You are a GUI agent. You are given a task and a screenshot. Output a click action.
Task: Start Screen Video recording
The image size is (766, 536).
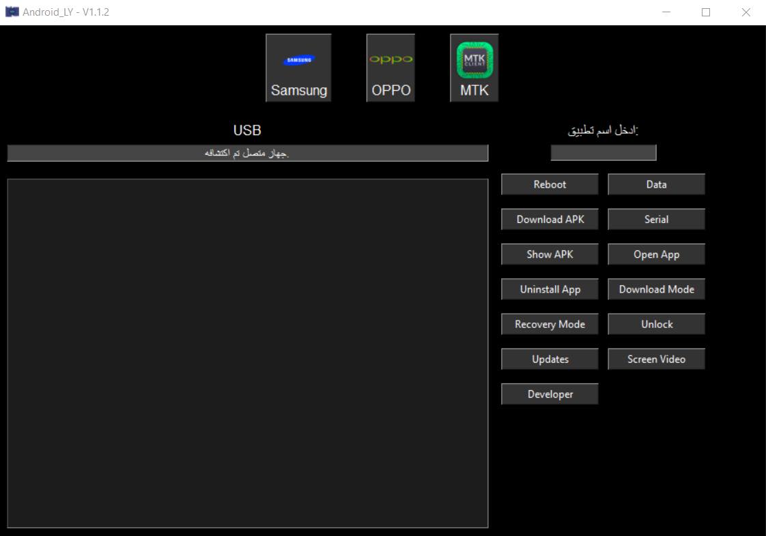tap(656, 359)
